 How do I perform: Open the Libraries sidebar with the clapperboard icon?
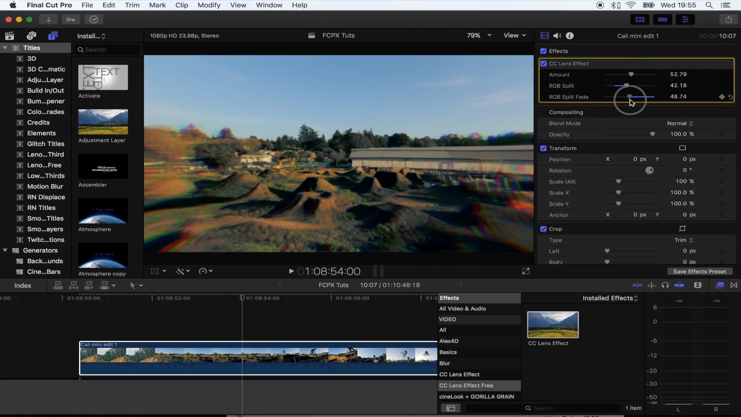click(10, 36)
